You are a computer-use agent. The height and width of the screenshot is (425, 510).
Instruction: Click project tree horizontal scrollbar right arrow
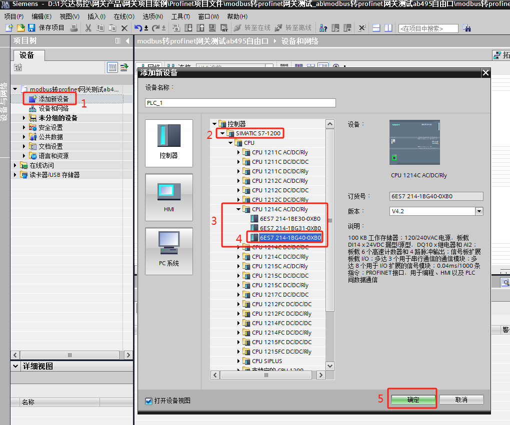[128, 355]
